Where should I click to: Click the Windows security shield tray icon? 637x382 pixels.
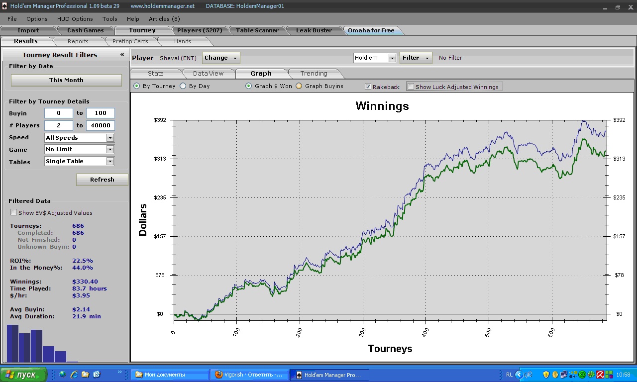(x=546, y=375)
